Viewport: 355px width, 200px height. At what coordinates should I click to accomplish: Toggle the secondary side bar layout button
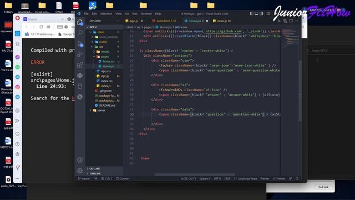pos(261,13)
